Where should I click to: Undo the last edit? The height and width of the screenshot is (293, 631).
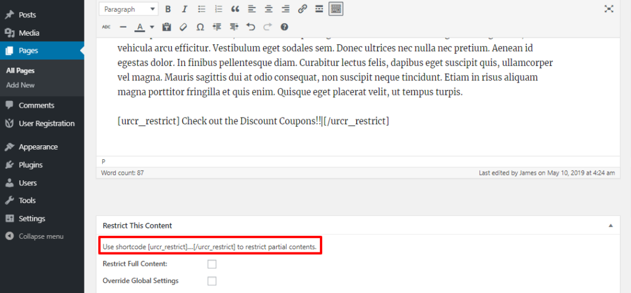(x=251, y=27)
